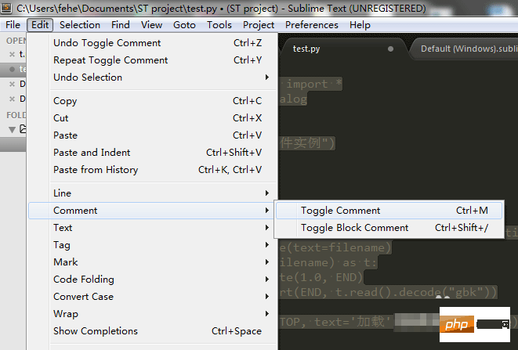Click Toggle Block Comment in the submenu
This screenshot has width=518, height=350.
point(389,228)
